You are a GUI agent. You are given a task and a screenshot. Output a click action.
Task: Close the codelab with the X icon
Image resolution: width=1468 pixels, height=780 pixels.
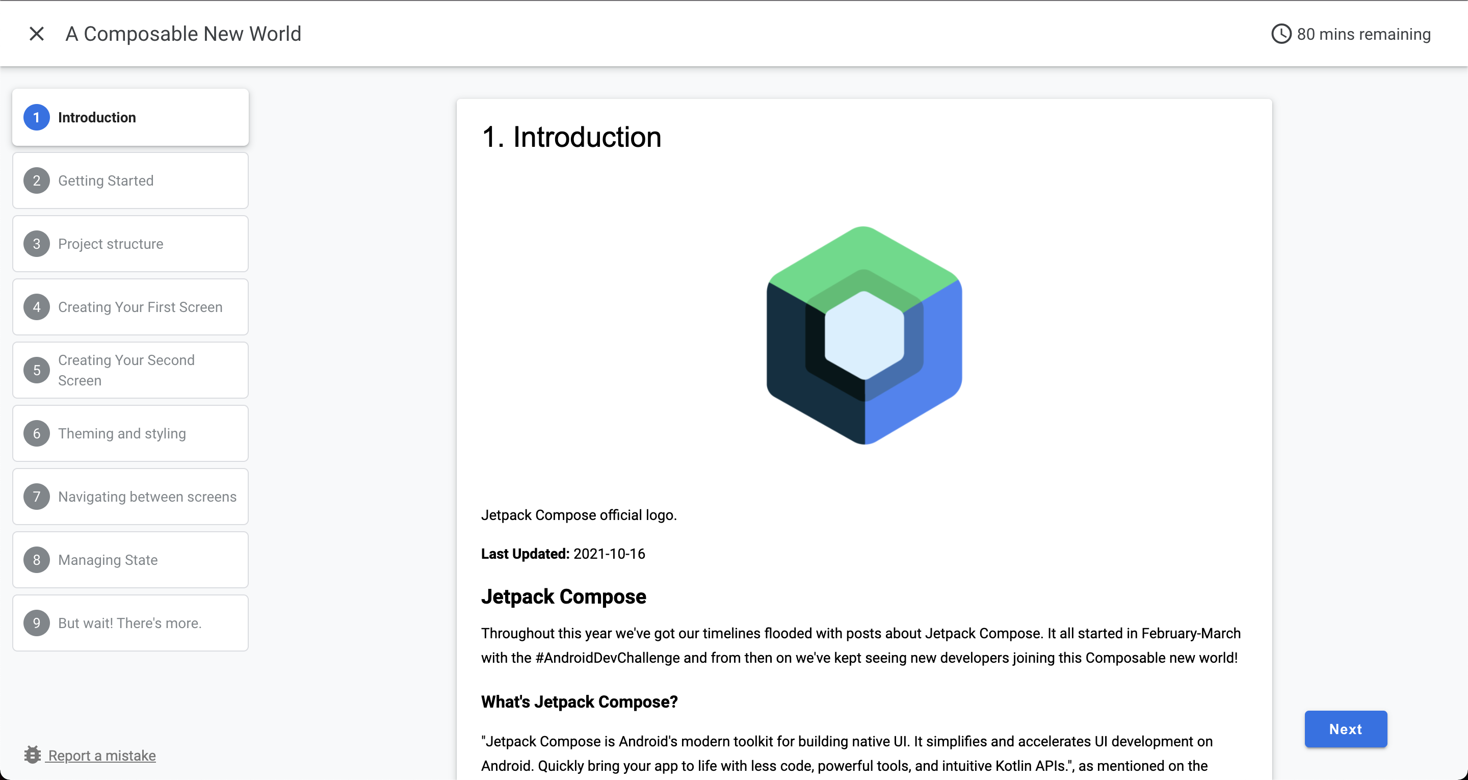(x=37, y=34)
